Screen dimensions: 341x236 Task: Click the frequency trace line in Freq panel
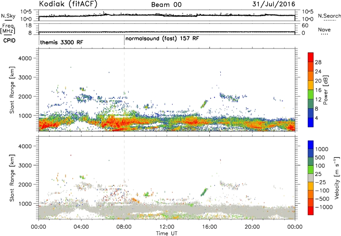coord(167,32)
